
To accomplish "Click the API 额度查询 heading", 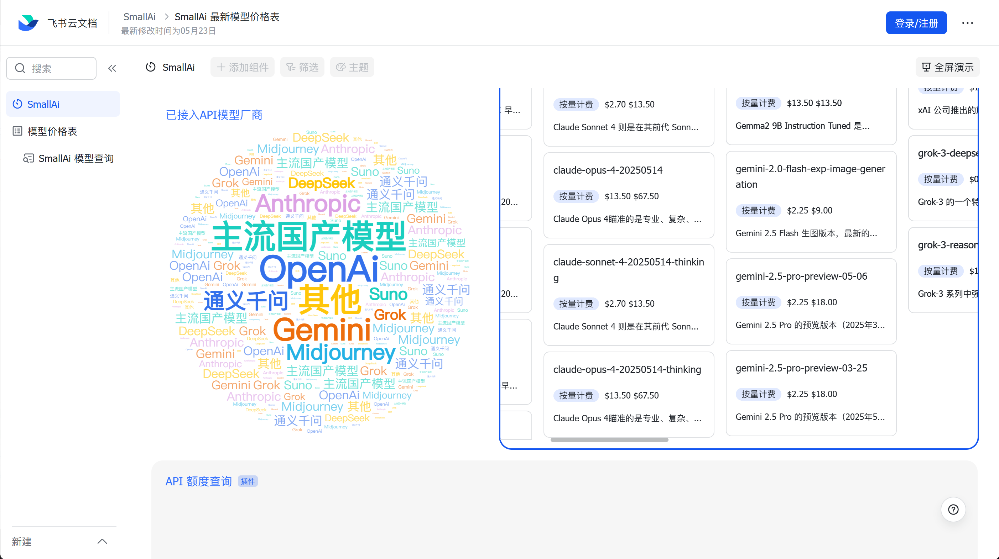I will tap(199, 481).
